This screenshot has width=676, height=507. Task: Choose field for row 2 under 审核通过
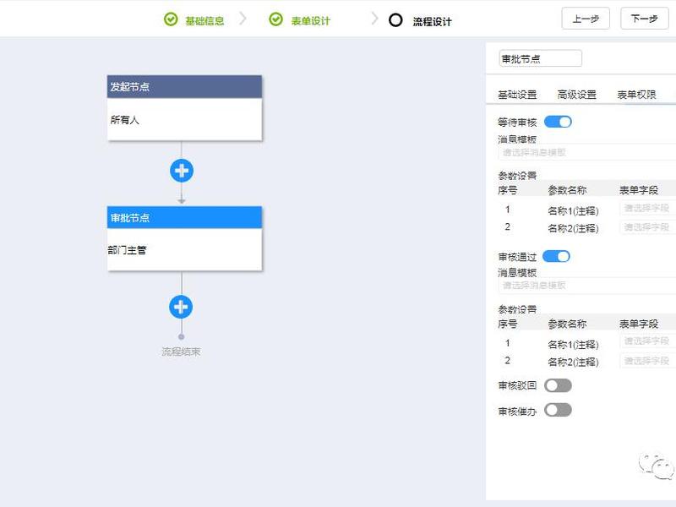click(x=647, y=361)
